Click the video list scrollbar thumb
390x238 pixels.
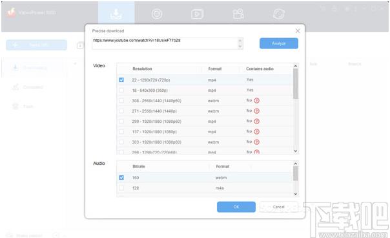pos(296,83)
